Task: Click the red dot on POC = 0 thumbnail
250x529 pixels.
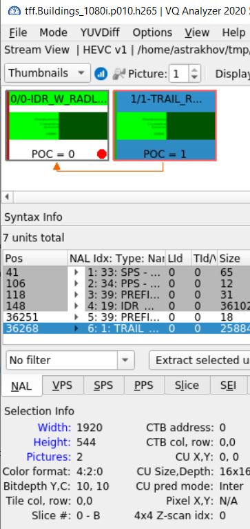Action: point(102,154)
